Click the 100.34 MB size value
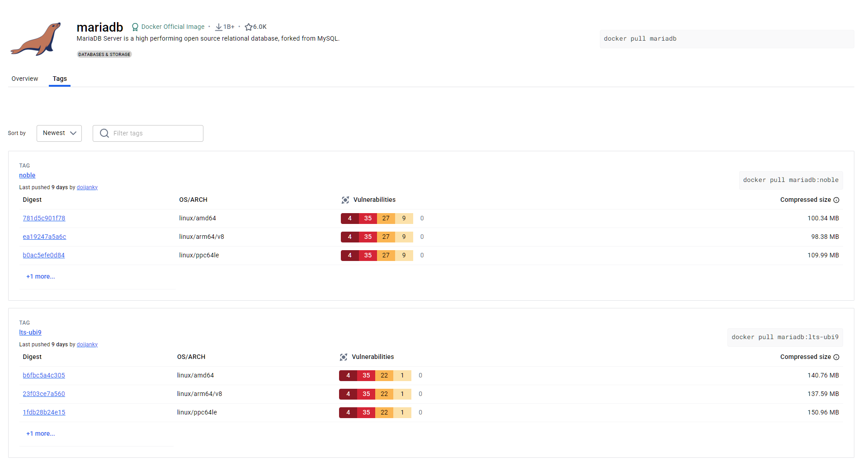The image size is (858, 461). coord(823,218)
